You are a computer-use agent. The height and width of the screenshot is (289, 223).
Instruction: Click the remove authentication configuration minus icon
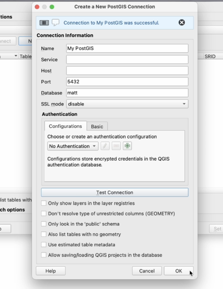click(116, 146)
